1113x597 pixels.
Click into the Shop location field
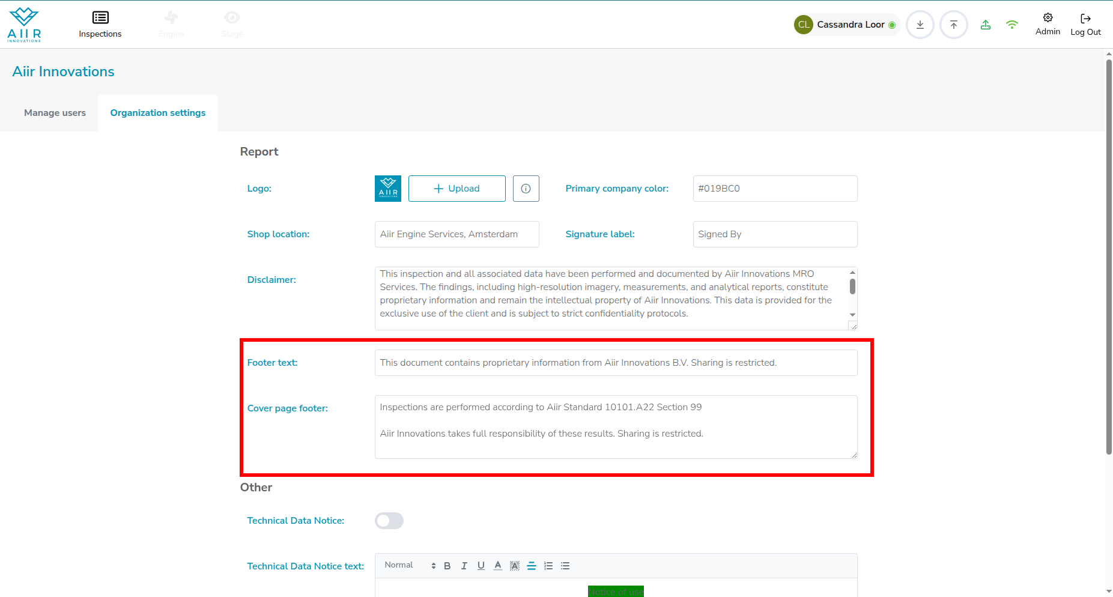coord(457,234)
